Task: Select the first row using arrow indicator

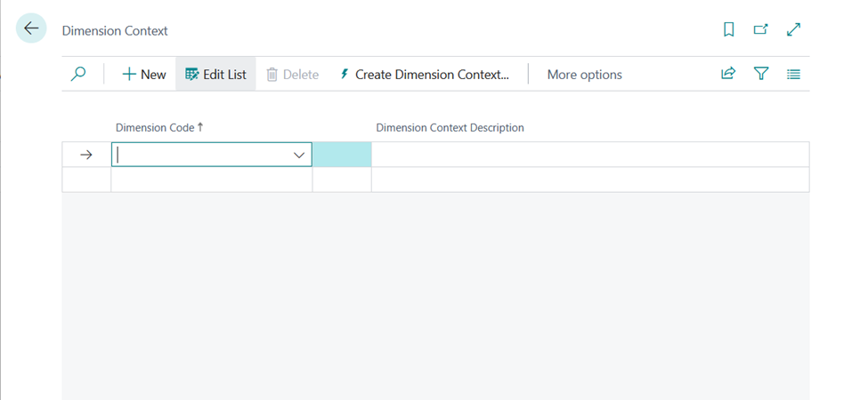Action: pyautogui.click(x=86, y=155)
